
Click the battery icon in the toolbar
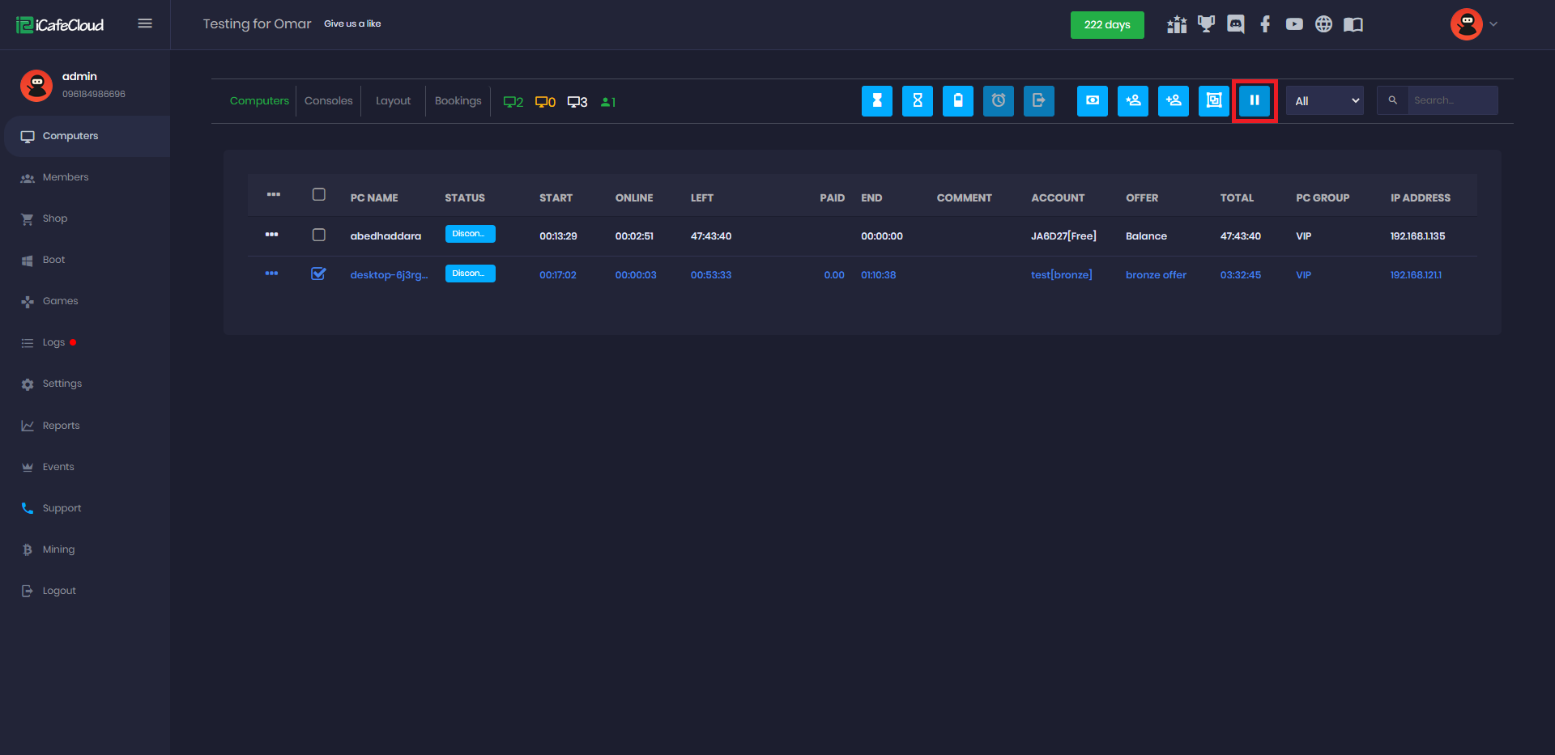click(x=957, y=101)
